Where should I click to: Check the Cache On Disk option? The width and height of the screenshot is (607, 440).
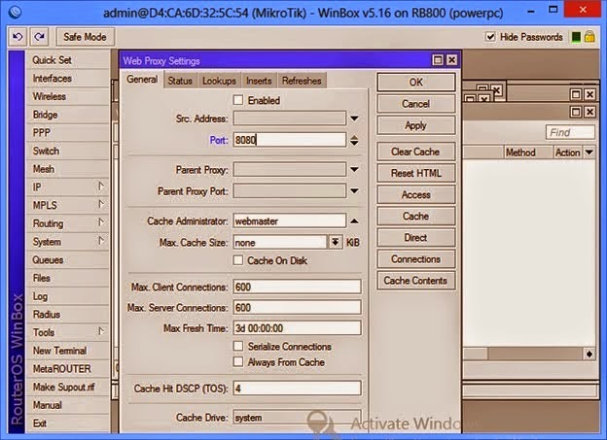[238, 260]
